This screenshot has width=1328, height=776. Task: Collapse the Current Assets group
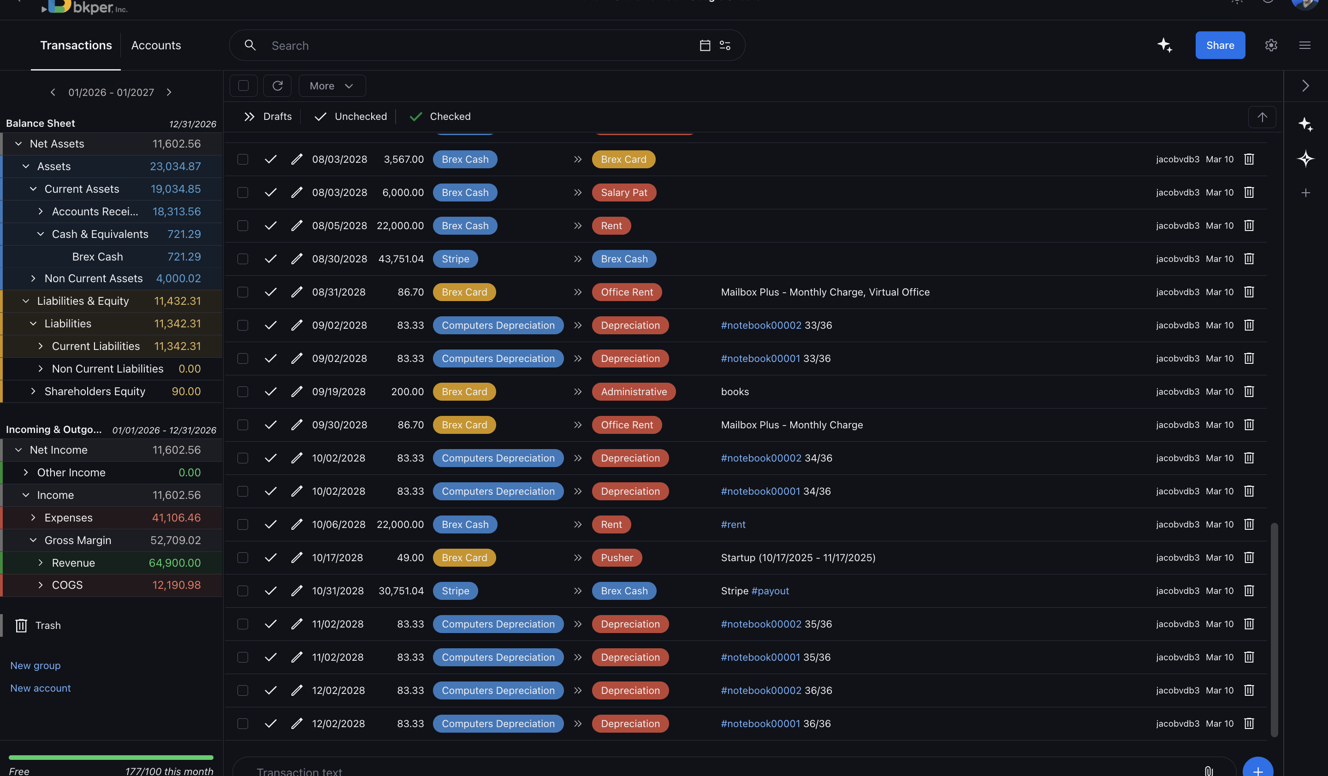point(33,189)
